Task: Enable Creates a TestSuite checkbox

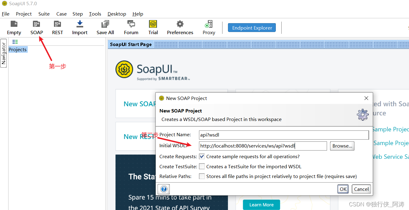Action: (x=202, y=166)
